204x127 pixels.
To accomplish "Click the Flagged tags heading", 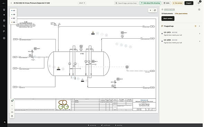I will (169, 26).
